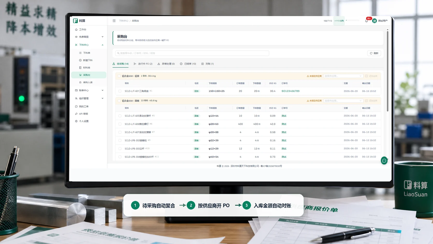Click the quota usage progress bar in header

click(x=353, y=20)
